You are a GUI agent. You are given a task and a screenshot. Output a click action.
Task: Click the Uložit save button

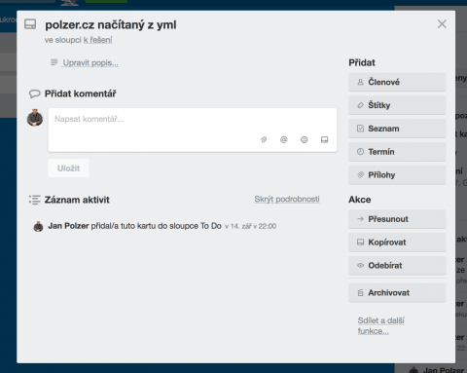pyautogui.click(x=68, y=168)
